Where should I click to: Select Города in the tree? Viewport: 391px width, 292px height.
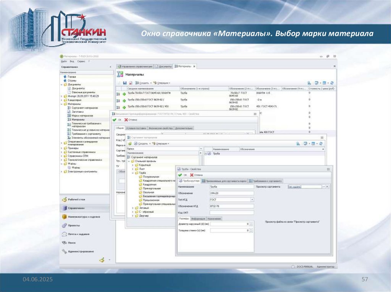pos(71,77)
